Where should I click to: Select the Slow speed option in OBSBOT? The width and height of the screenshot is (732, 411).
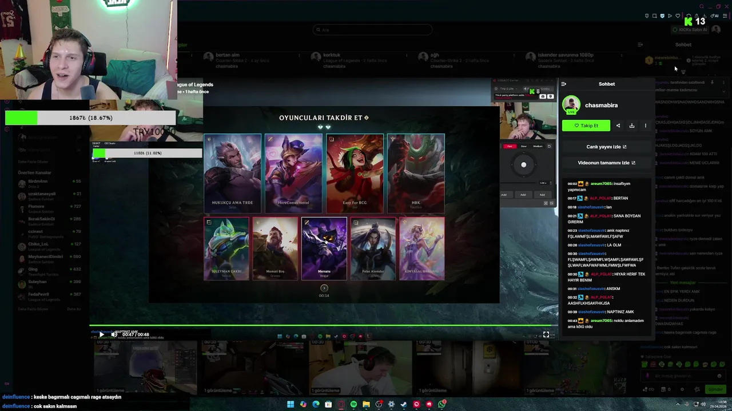tap(523, 146)
